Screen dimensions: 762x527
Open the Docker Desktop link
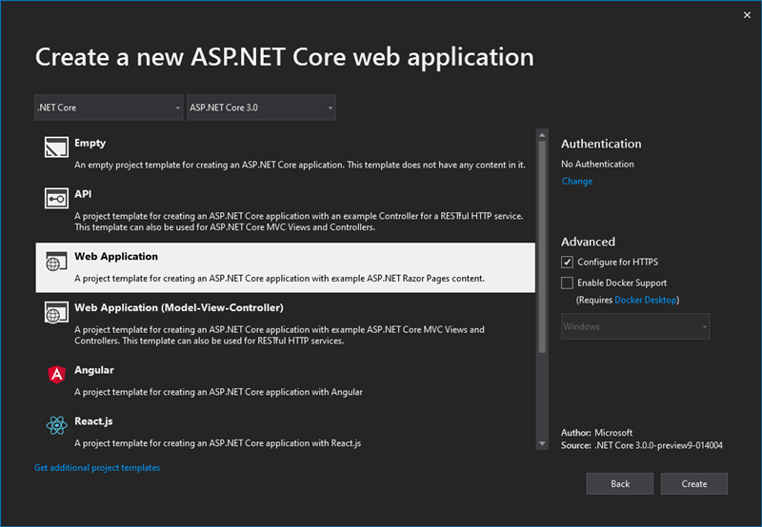(x=646, y=301)
